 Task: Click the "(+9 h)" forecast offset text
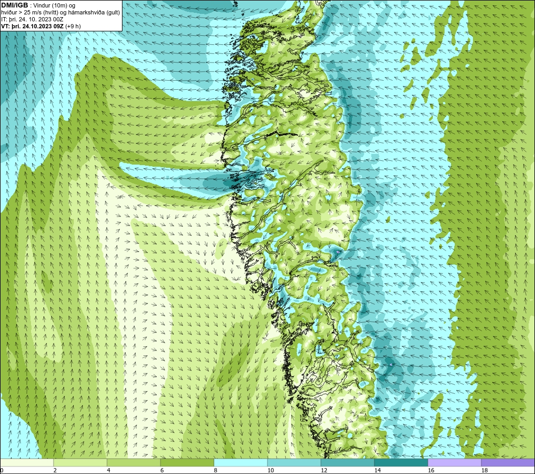pyautogui.click(x=73, y=26)
